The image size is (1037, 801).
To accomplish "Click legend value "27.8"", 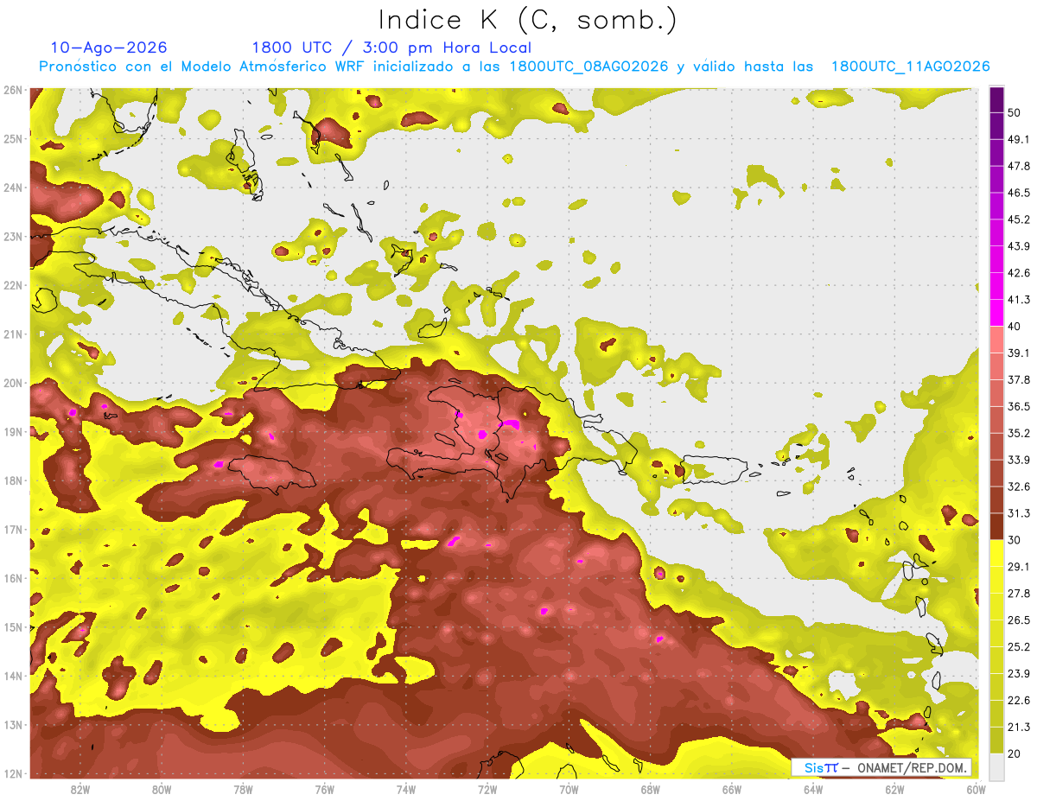I will (x=1018, y=594).
